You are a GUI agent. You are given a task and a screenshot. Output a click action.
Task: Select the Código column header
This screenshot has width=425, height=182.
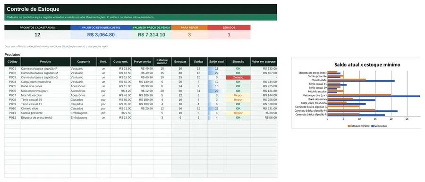coord(12,62)
